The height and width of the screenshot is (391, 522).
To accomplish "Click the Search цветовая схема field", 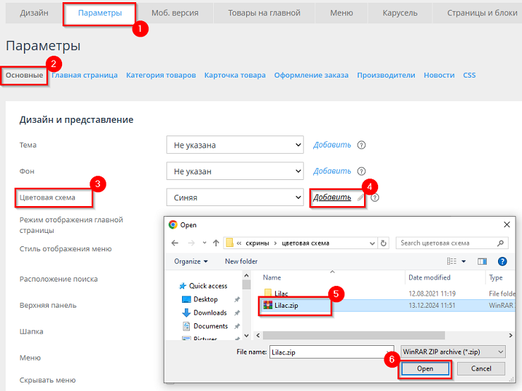I will point(451,243).
